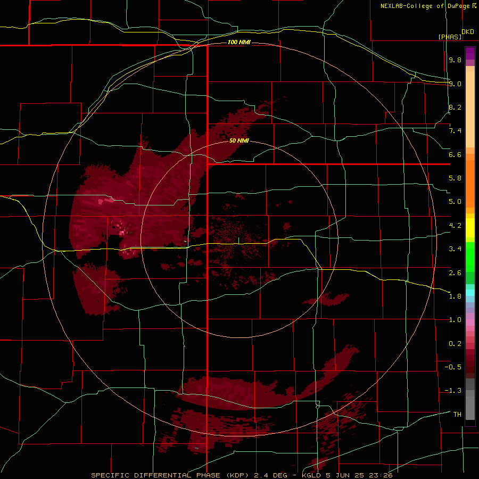Image resolution: width=479 pixels, height=479 pixels.
Task: Select the 1.0 scale value
Action: coord(455,320)
